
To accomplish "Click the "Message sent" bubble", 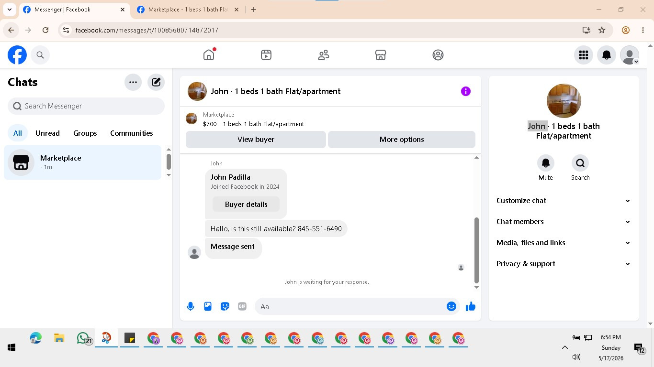I will pyautogui.click(x=233, y=248).
